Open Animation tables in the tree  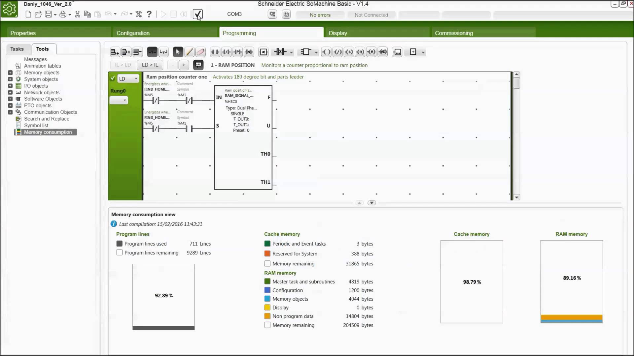coord(42,66)
